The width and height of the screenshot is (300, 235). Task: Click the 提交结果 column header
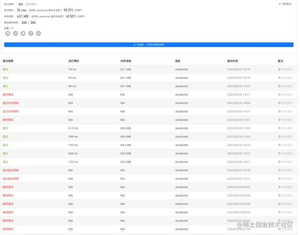pyautogui.click(x=8, y=61)
